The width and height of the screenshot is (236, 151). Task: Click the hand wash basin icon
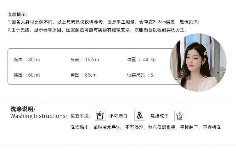[x=100, y=115]
